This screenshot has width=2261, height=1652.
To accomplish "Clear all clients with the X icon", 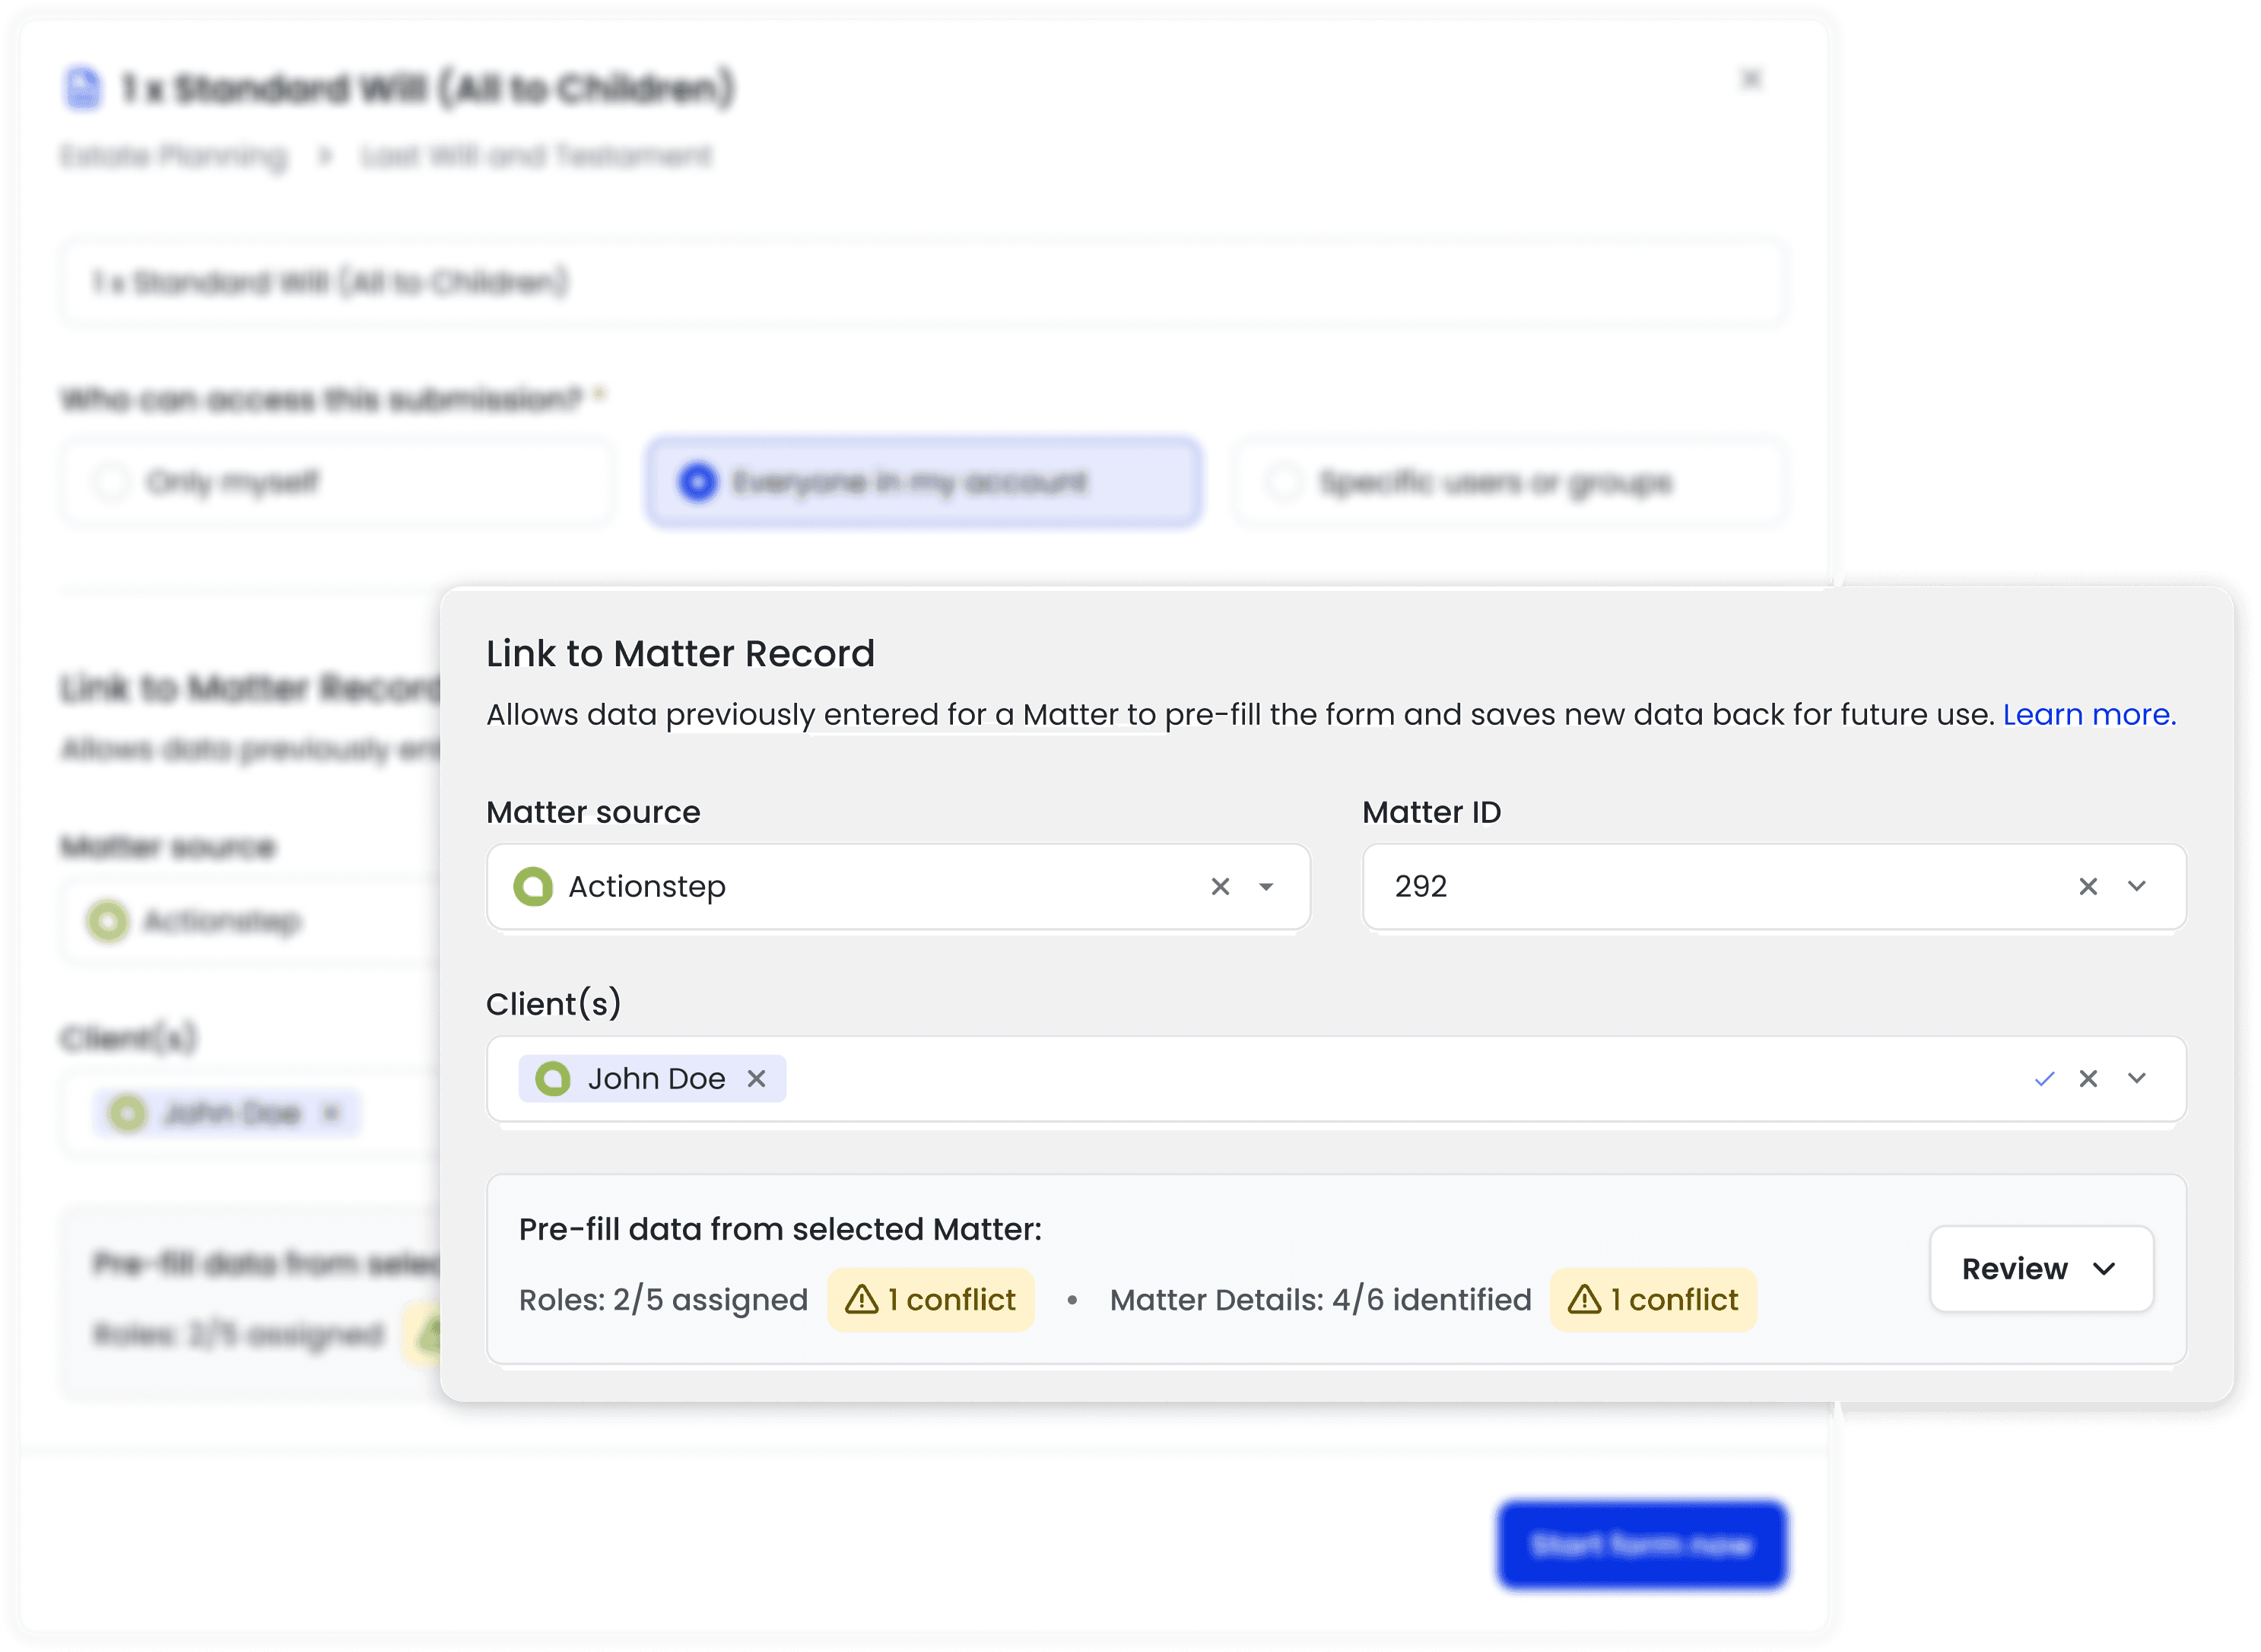I will coord(2088,1079).
